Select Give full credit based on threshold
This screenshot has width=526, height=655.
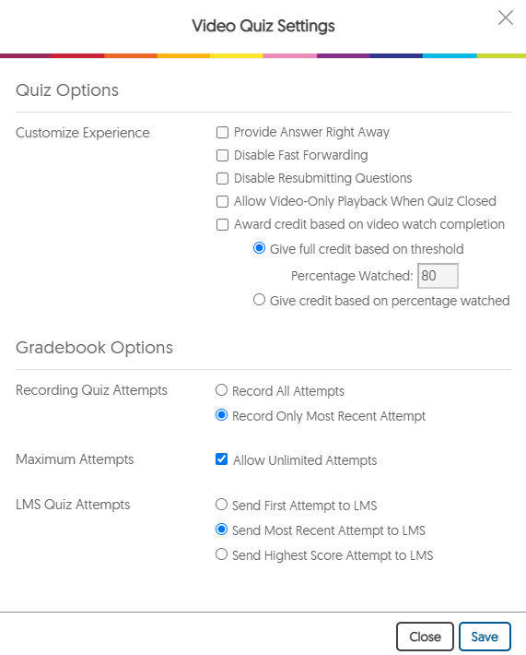point(259,248)
